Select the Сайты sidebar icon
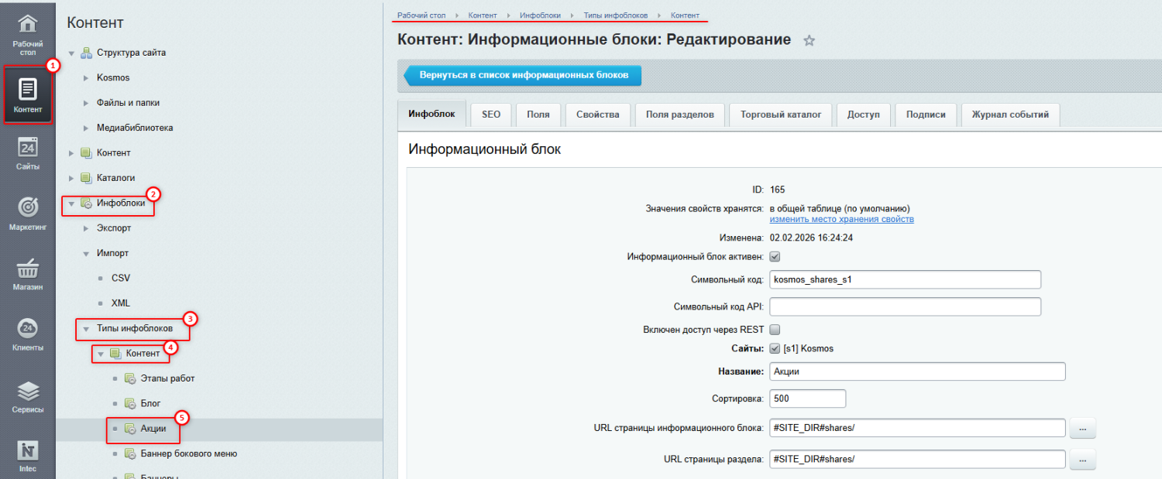 (28, 148)
